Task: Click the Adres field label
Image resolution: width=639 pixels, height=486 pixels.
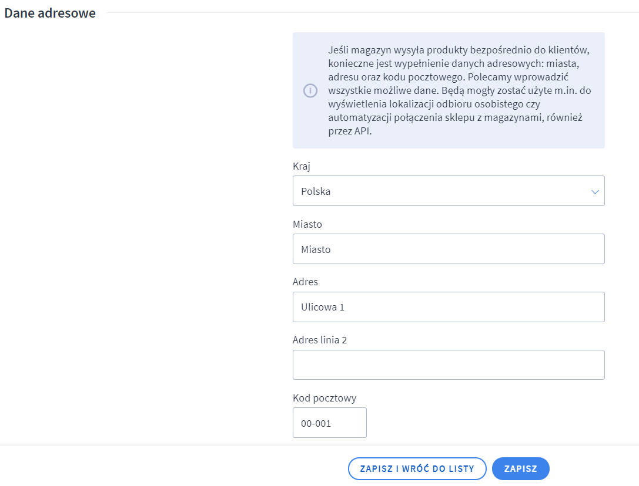Action: [x=305, y=282]
